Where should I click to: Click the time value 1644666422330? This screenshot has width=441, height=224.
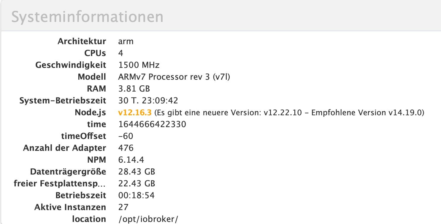(x=152, y=124)
